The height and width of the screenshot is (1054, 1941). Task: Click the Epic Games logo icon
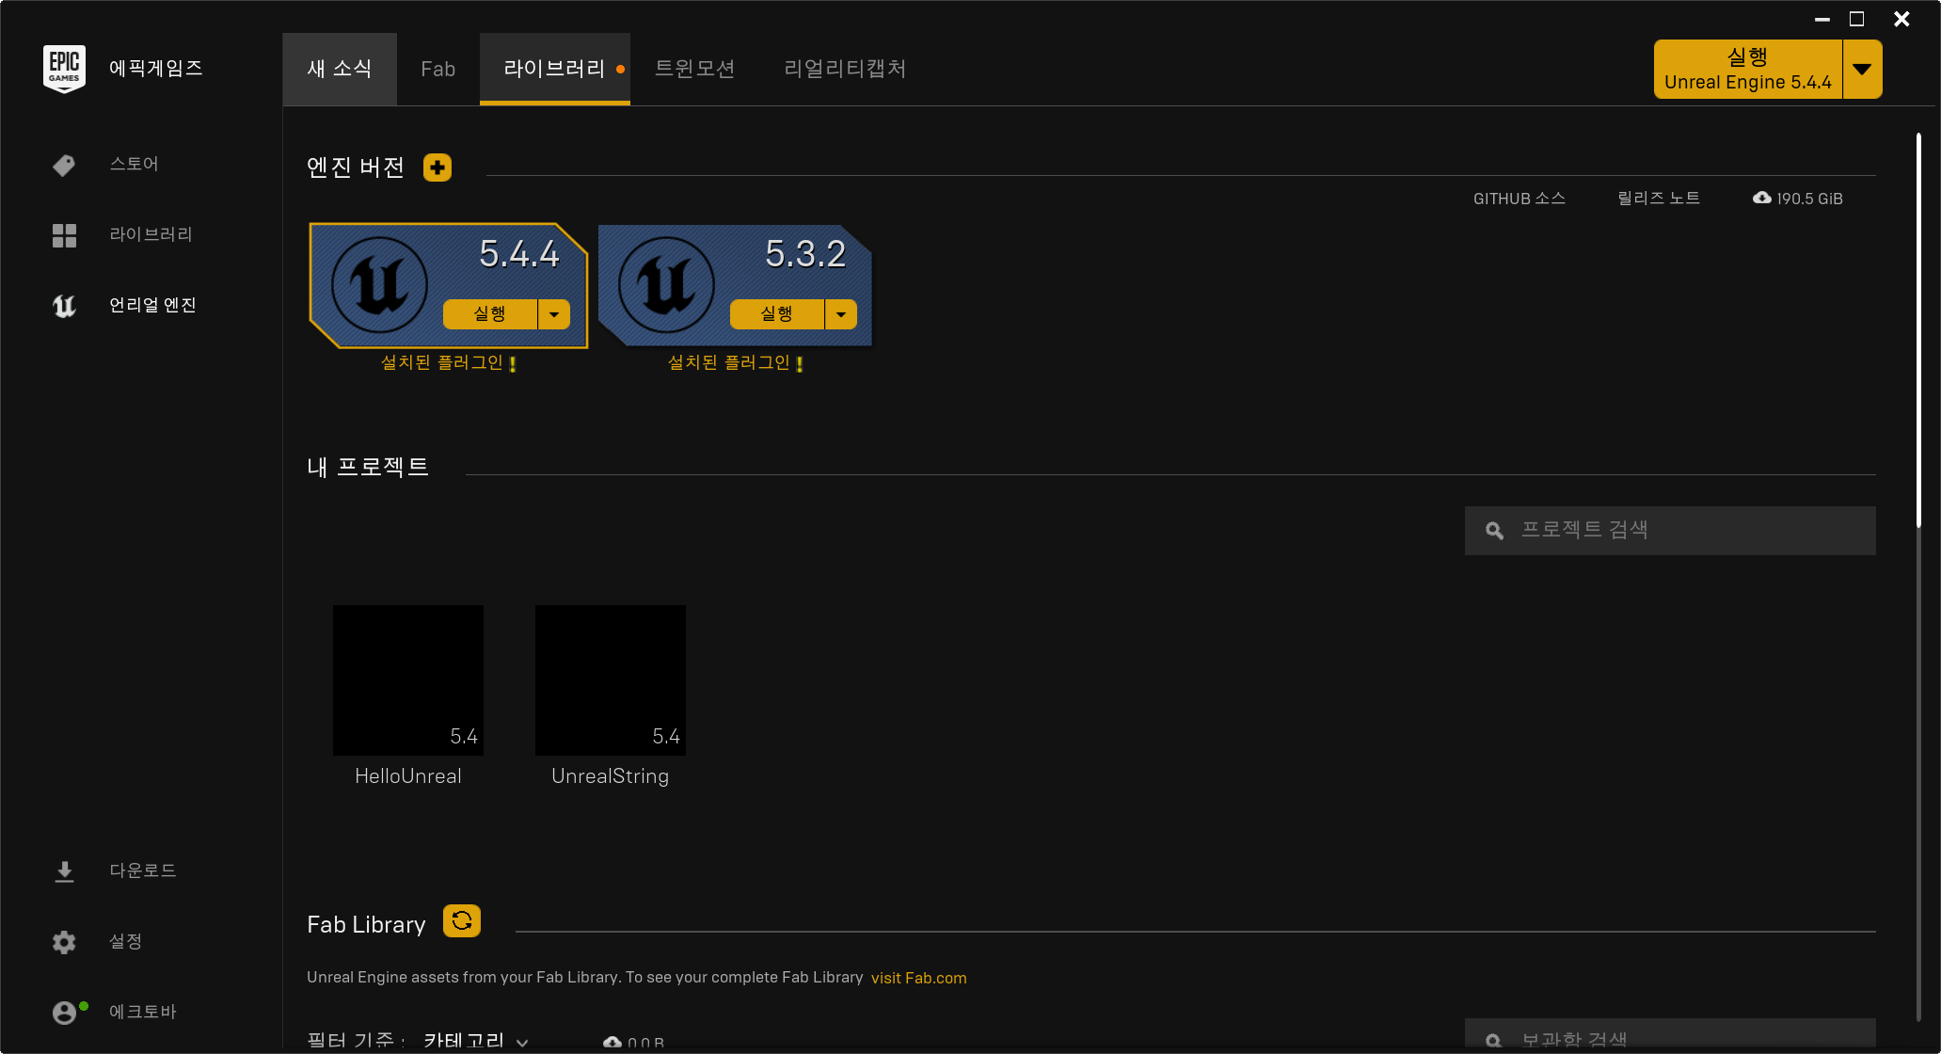pos(64,68)
